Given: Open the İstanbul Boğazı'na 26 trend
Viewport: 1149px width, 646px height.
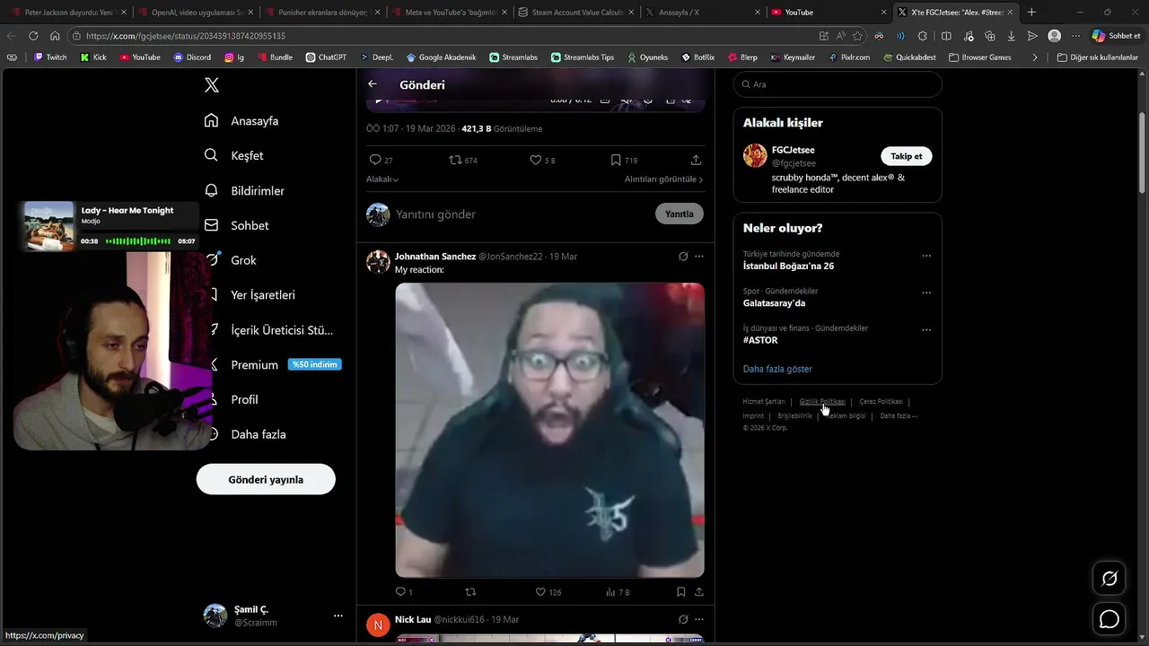Looking at the screenshot, I should pyautogui.click(x=789, y=266).
